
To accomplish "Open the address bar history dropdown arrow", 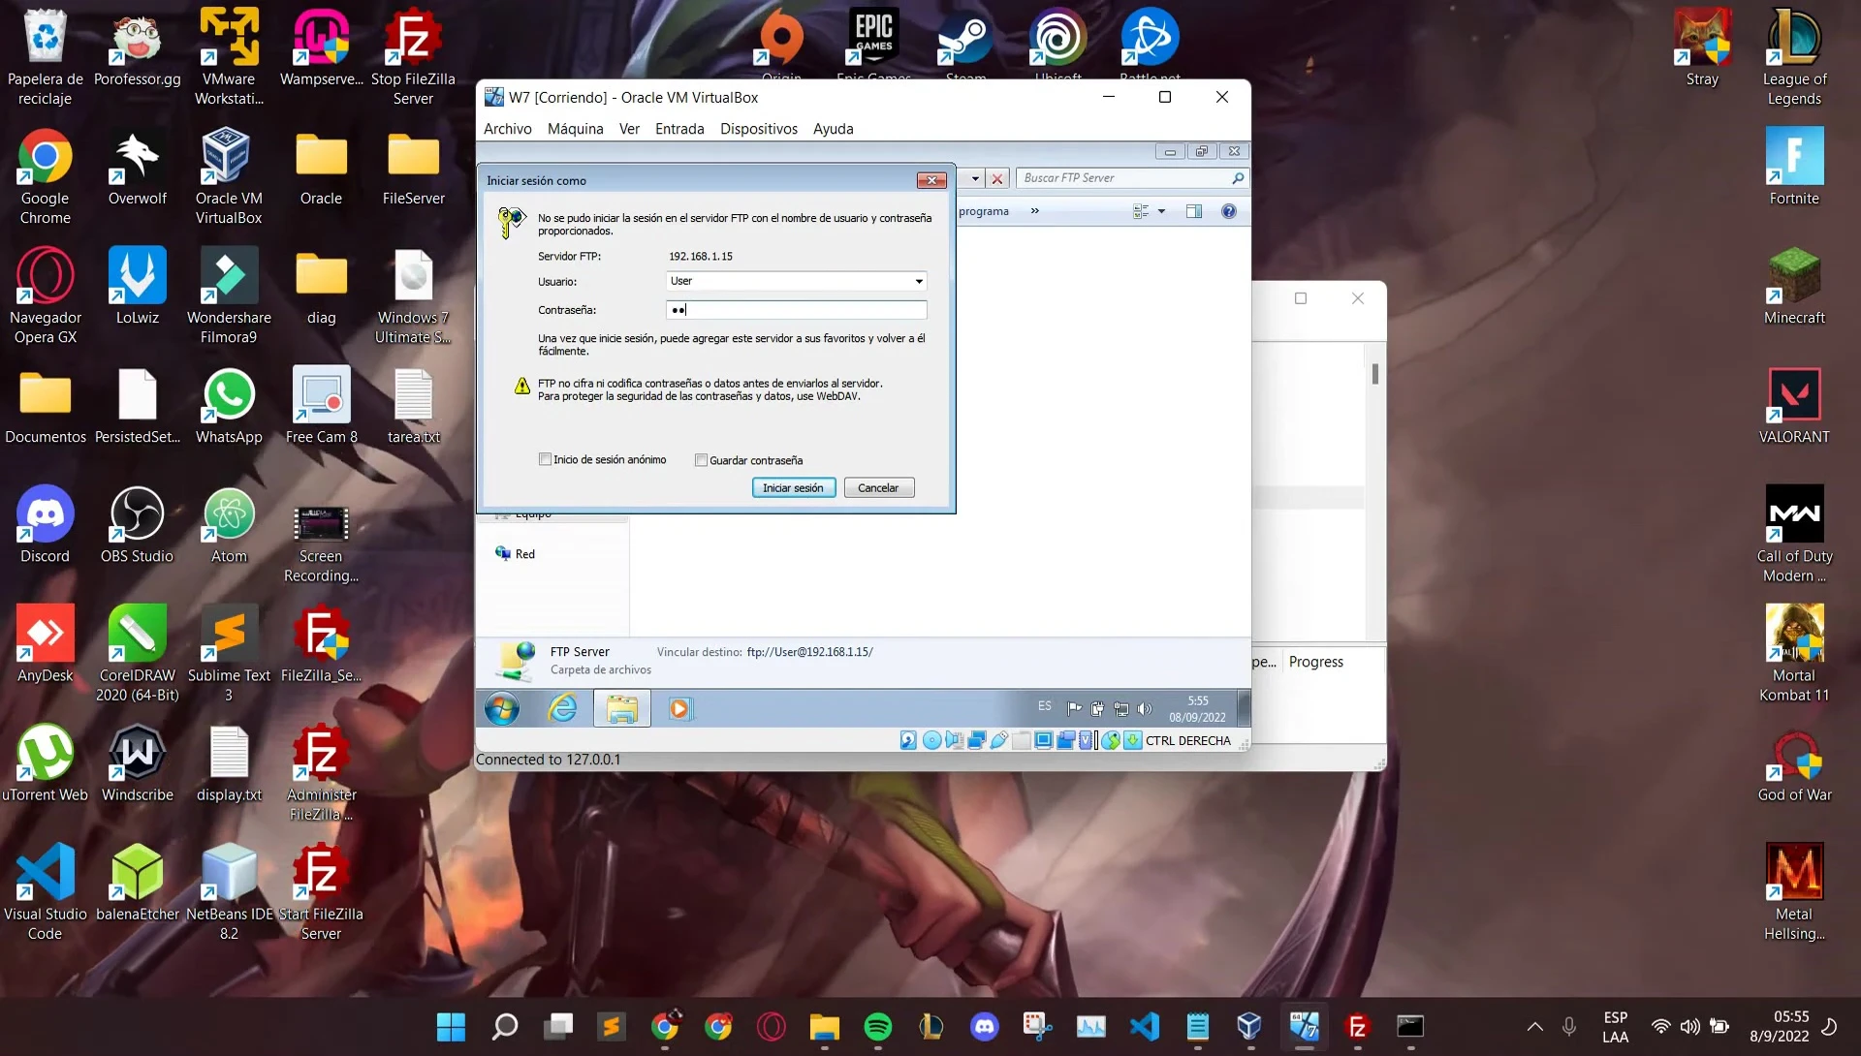I will point(975,179).
